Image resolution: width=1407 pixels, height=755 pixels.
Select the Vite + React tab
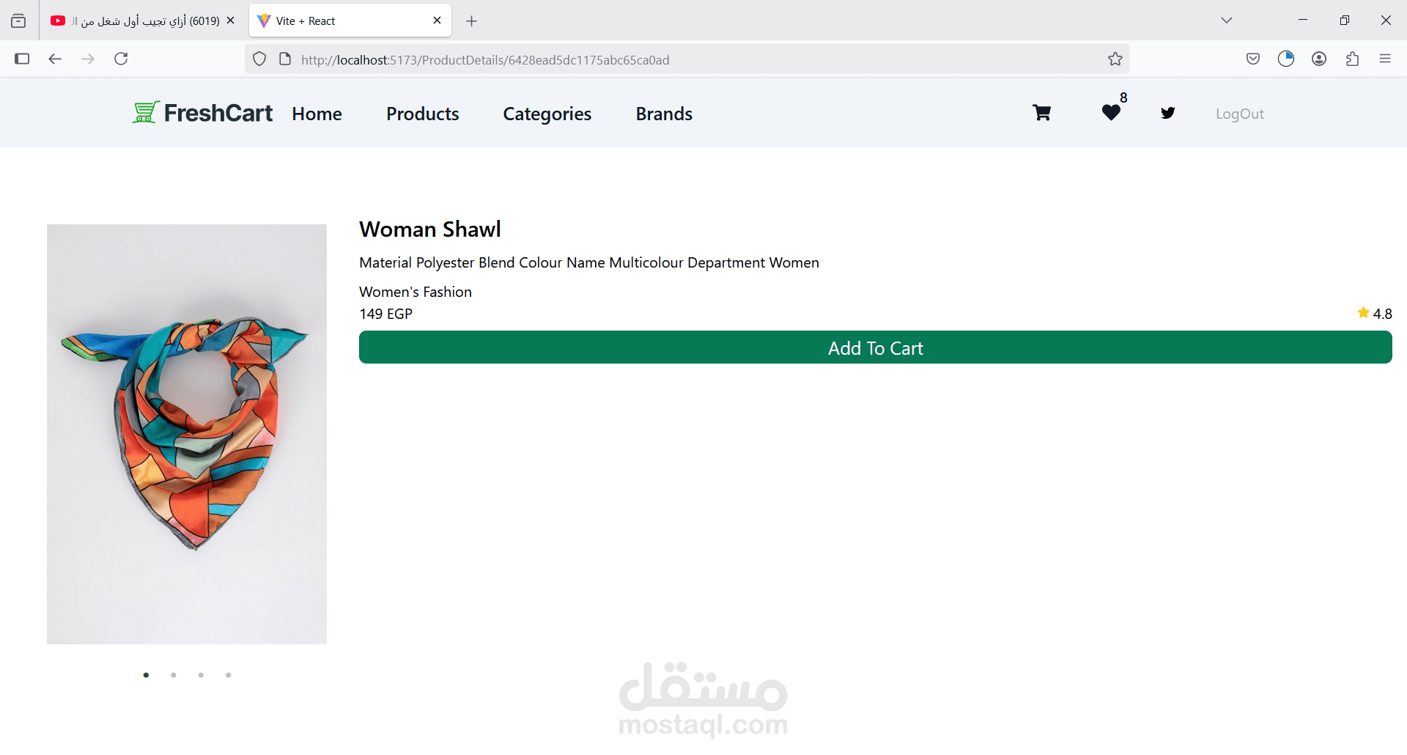click(350, 21)
